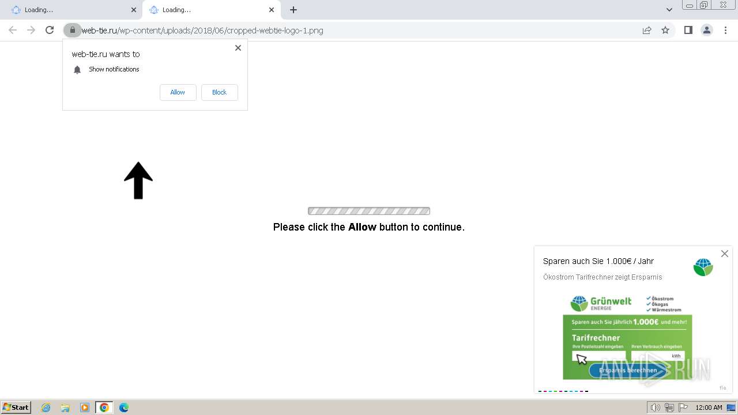Click the Grünwelt Energie ad banner image

coord(627,337)
